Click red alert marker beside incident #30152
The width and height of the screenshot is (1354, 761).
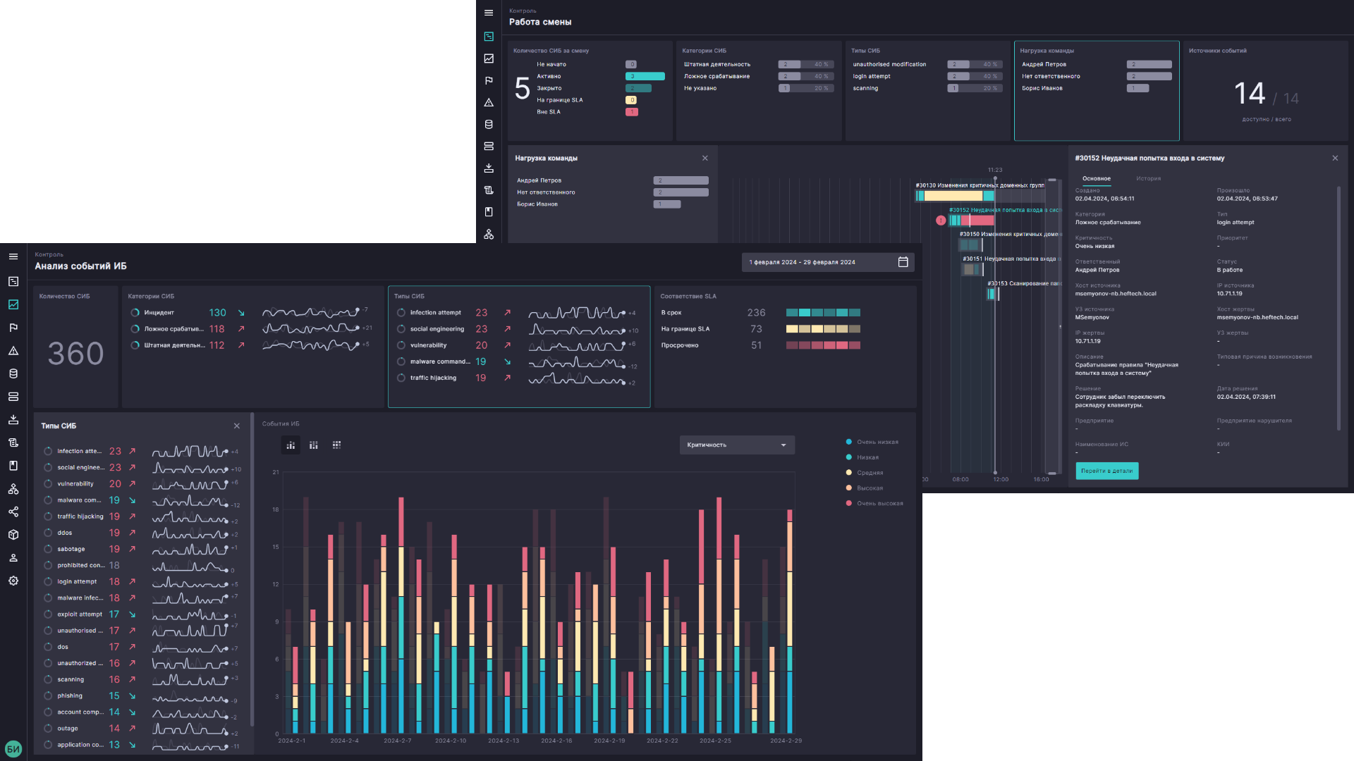point(941,221)
